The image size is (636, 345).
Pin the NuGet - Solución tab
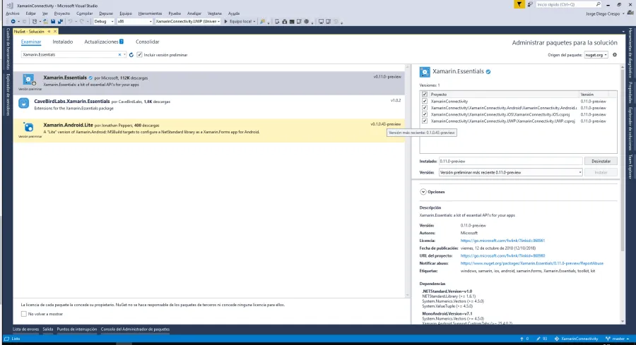tap(49, 31)
